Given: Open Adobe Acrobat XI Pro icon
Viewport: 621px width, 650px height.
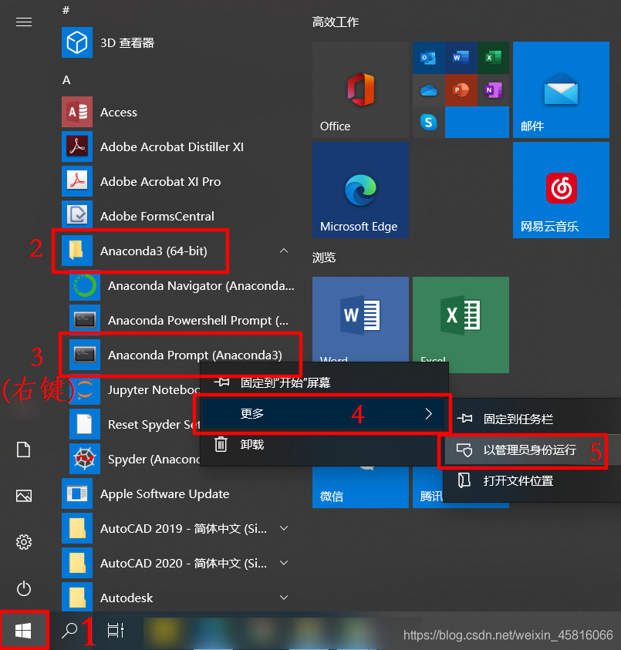Looking at the screenshot, I should point(77,181).
